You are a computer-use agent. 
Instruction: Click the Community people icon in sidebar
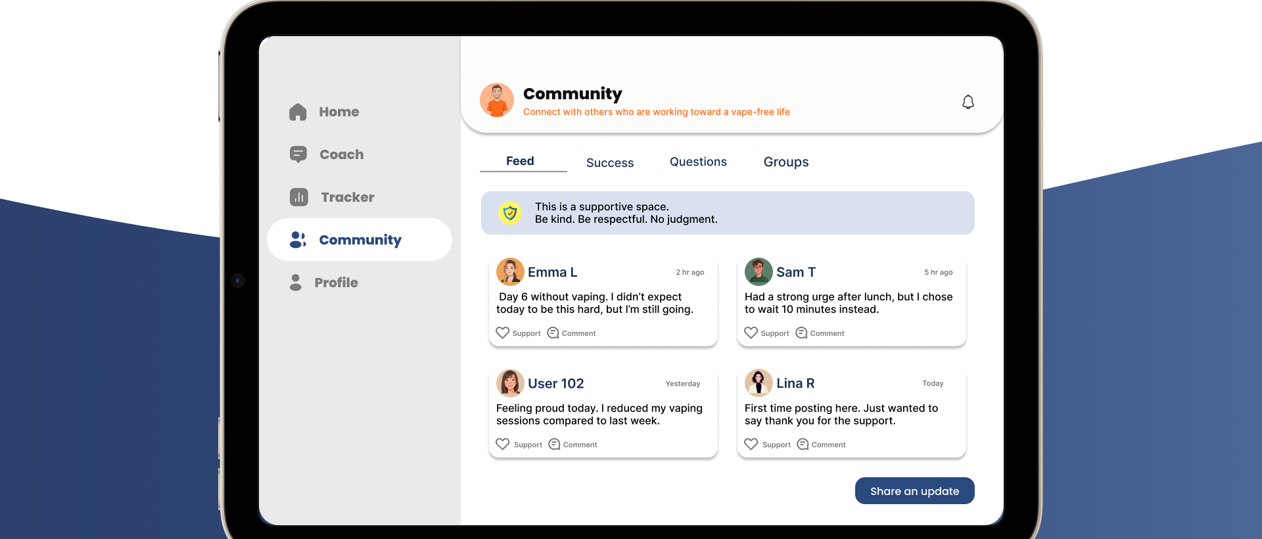[298, 240]
